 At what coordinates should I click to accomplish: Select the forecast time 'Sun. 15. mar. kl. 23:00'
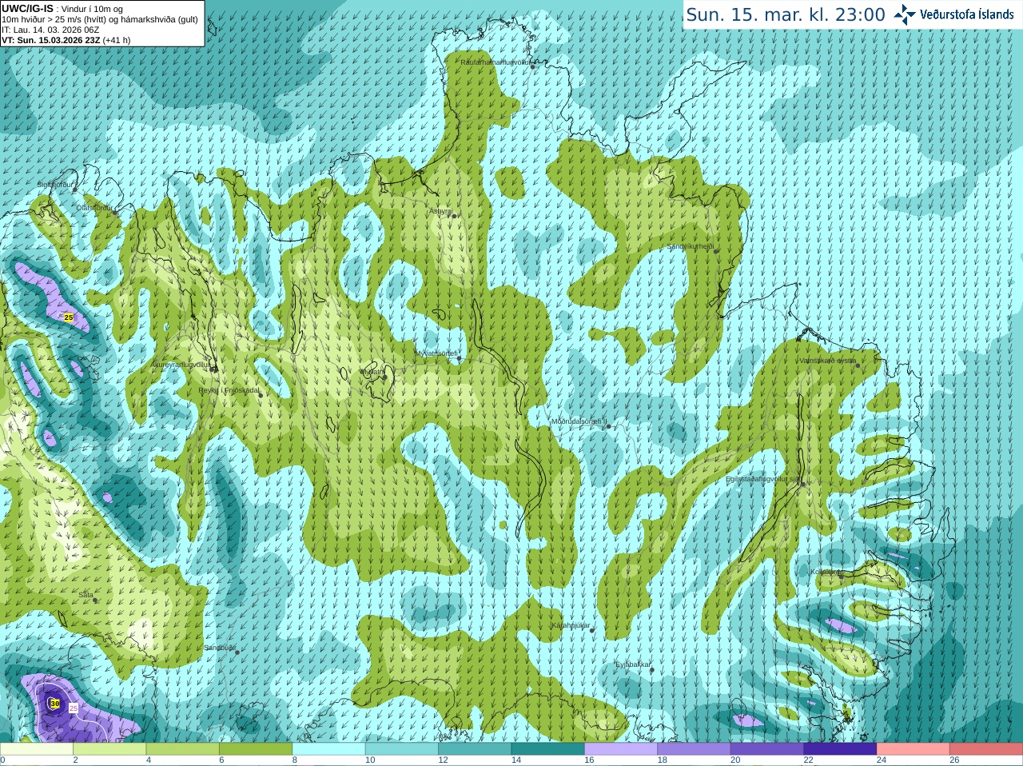pyautogui.click(x=786, y=14)
